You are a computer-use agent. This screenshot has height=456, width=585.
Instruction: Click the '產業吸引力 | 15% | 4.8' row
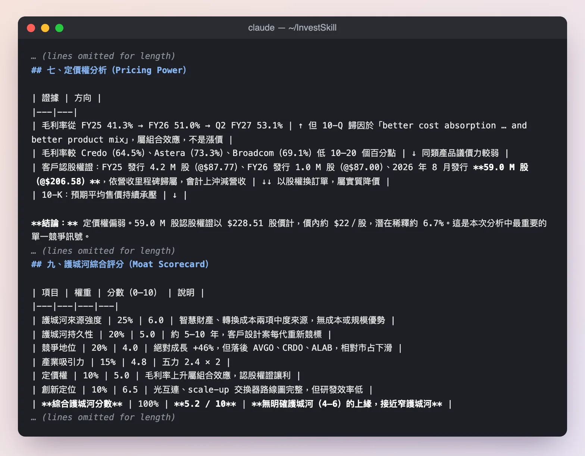click(131, 362)
